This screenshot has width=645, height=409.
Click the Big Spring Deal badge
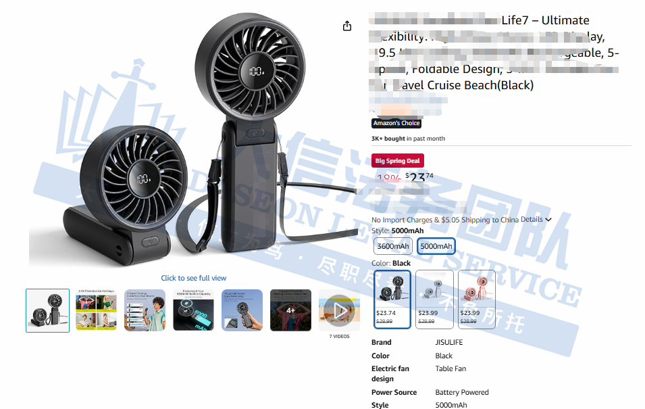click(x=397, y=161)
